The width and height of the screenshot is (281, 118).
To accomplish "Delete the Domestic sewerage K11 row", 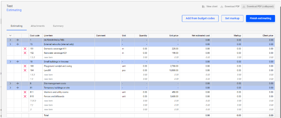I will point(25,49).
